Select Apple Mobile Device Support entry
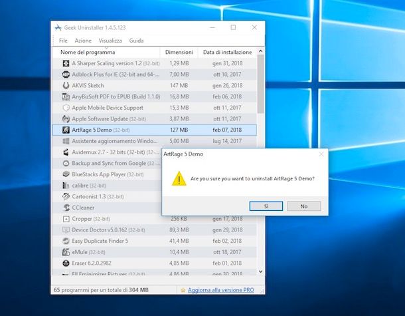This screenshot has width=405, height=316. click(108, 108)
